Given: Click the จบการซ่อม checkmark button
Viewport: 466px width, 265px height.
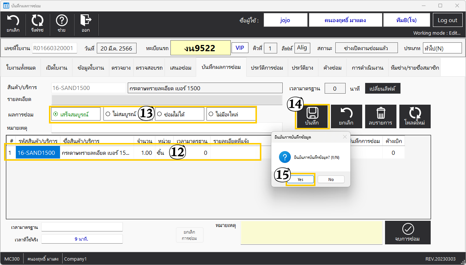Looking at the screenshot, I should [x=407, y=233].
